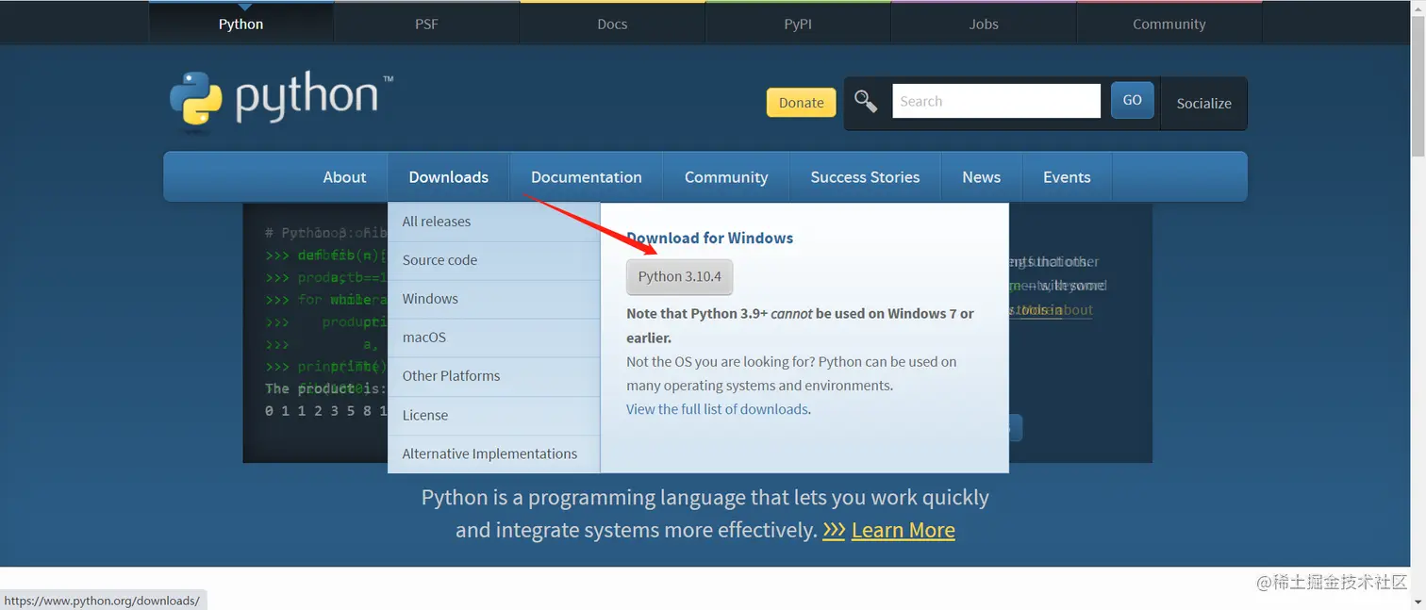1426x610 pixels.
Task: Click the GO search button
Action: [1133, 100]
